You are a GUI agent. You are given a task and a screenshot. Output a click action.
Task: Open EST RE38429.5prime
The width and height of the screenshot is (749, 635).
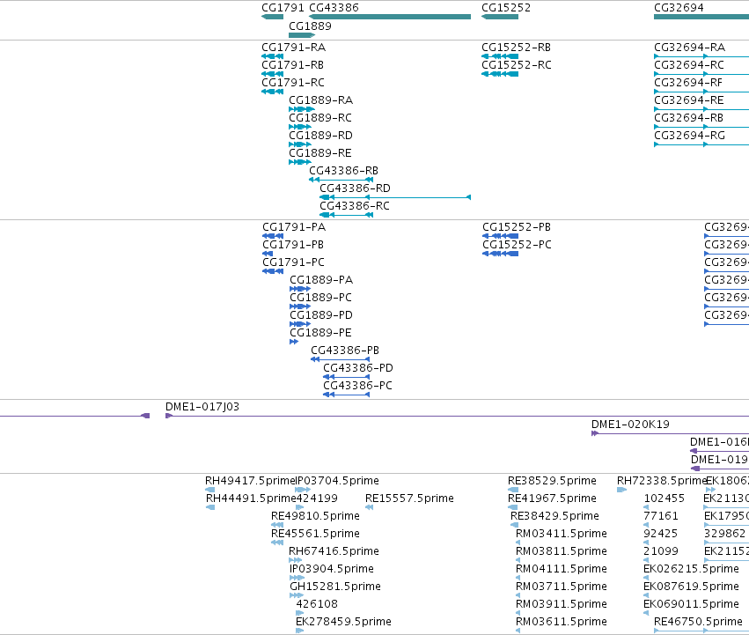pyautogui.click(x=554, y=516)
